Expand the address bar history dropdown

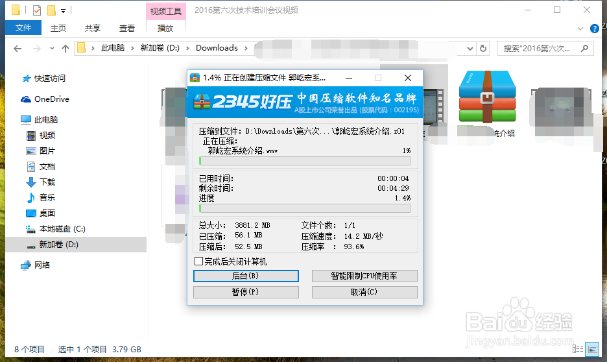click(x=470, y=49)
